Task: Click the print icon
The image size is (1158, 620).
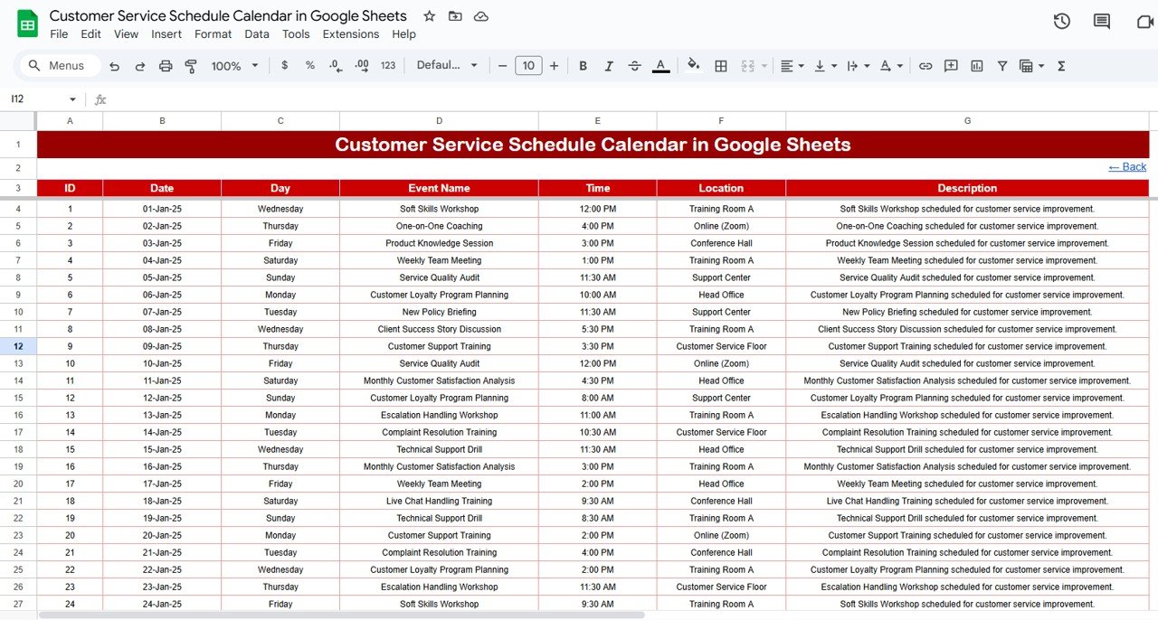Action: [166, 66]
